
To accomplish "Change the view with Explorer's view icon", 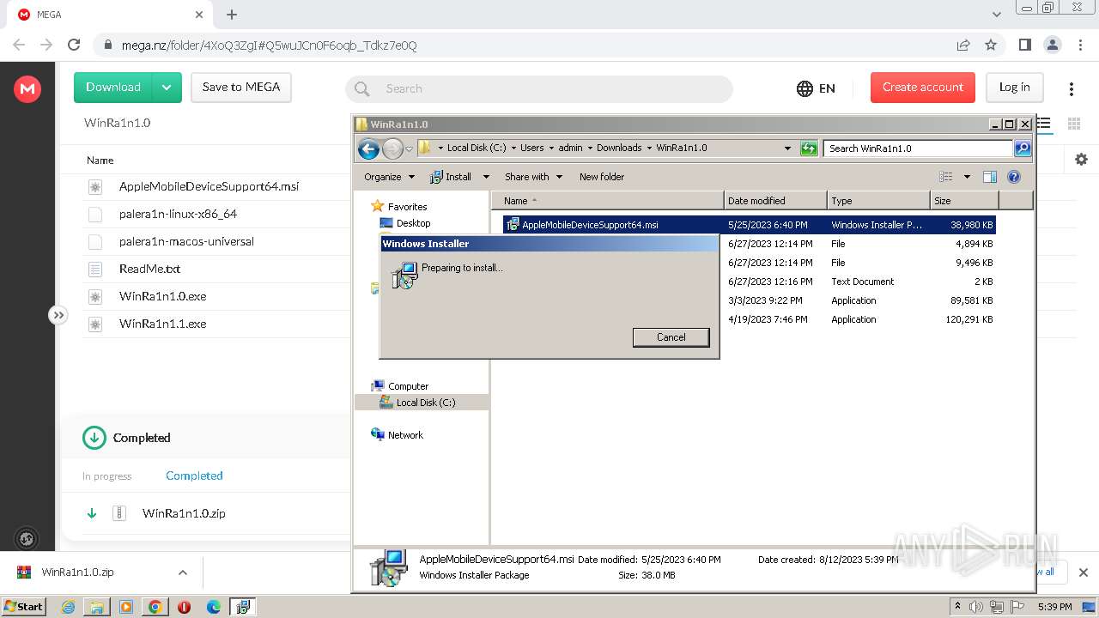I will point(946,177).
